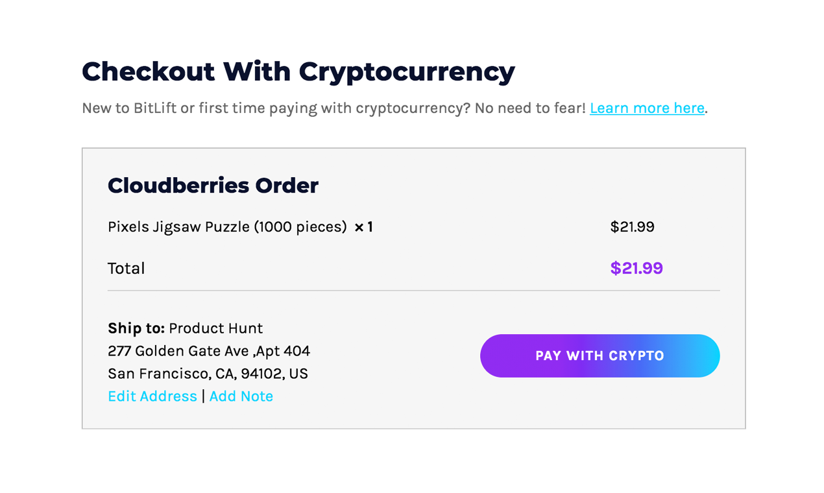The height and width of the screenshot is (493, 824).
Task: Click the item quantity × 1
Action: (365, 226)
